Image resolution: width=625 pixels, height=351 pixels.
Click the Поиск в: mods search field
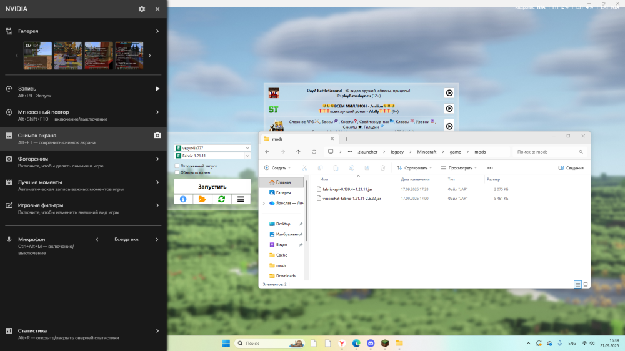(x=549, y=152)
